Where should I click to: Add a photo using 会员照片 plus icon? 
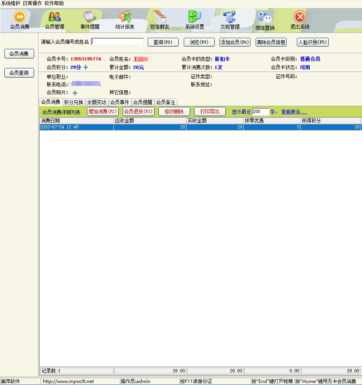tap(75, 93)
